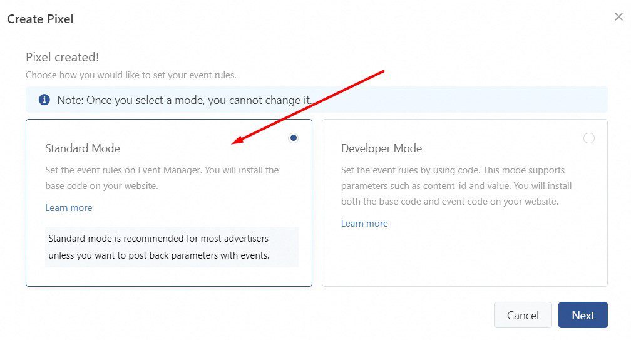
Task: Click the Developer Mode heading
Action: click(x=381, y=148)
